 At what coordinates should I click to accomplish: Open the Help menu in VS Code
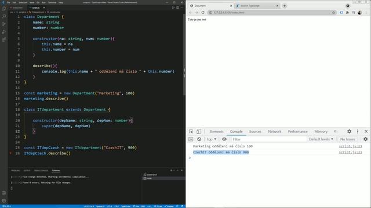(61, 2)
